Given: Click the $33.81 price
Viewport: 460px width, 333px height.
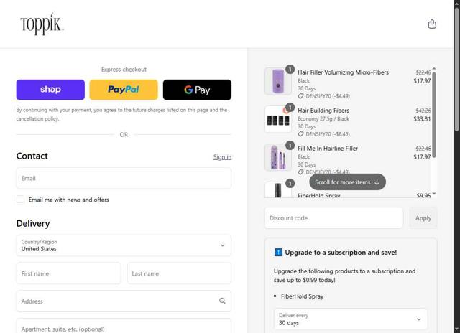Looking at the screenshot, I should click(x=422, y=119).
